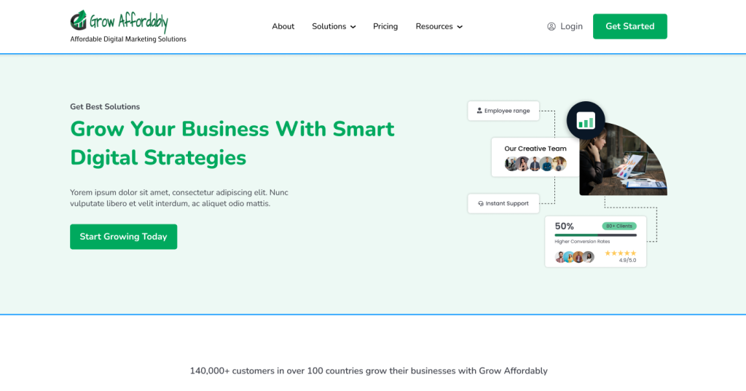Click the Instant Support label
This screenshot has height=391, width=746.
tap(507, 204)
